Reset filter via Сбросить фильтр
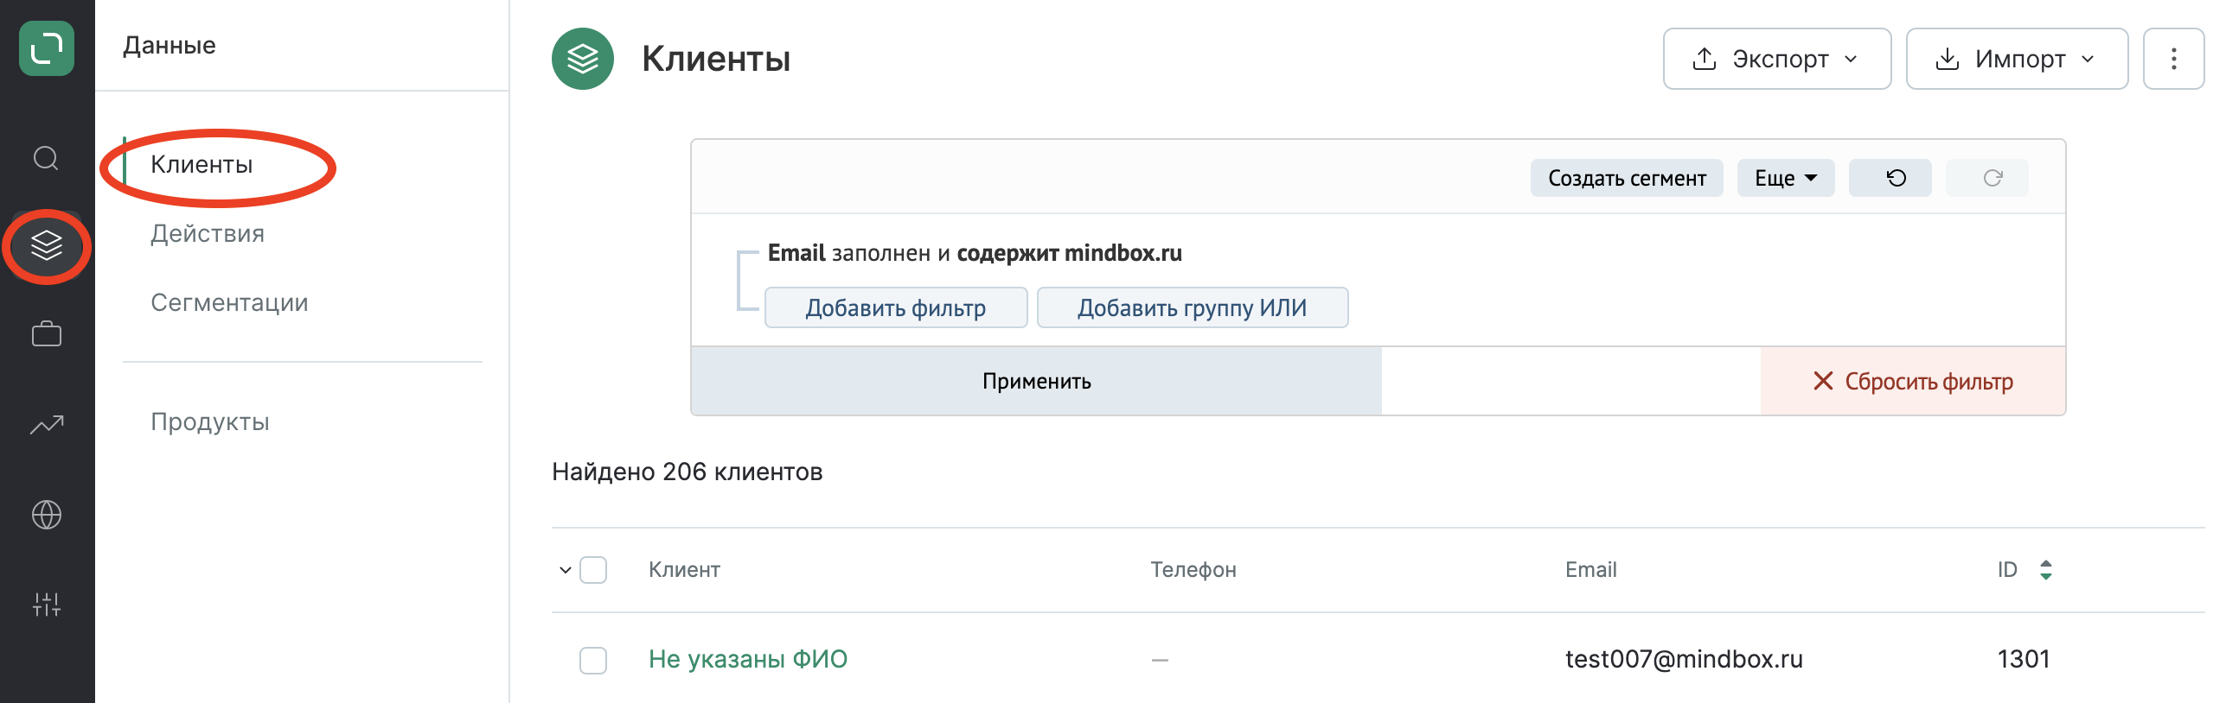Image resolution: width=2226 pixels, height=703 pixels. pyautogui.click(x=1913, y=381)
